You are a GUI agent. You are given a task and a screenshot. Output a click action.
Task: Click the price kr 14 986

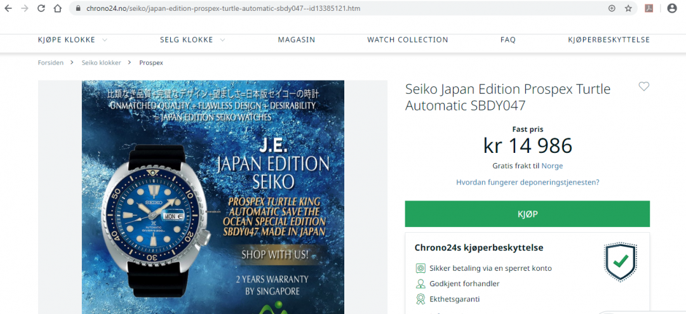click(x=528, y=145)
